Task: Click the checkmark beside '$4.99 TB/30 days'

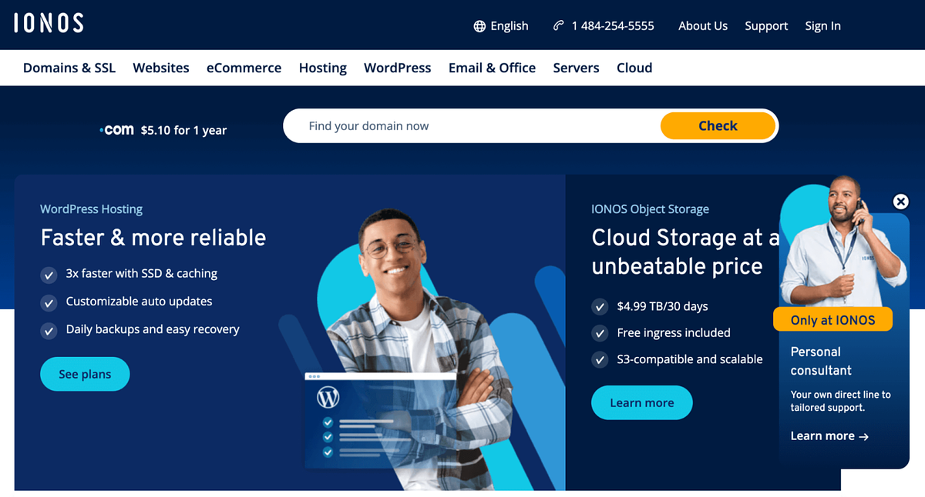Action: 600,306
